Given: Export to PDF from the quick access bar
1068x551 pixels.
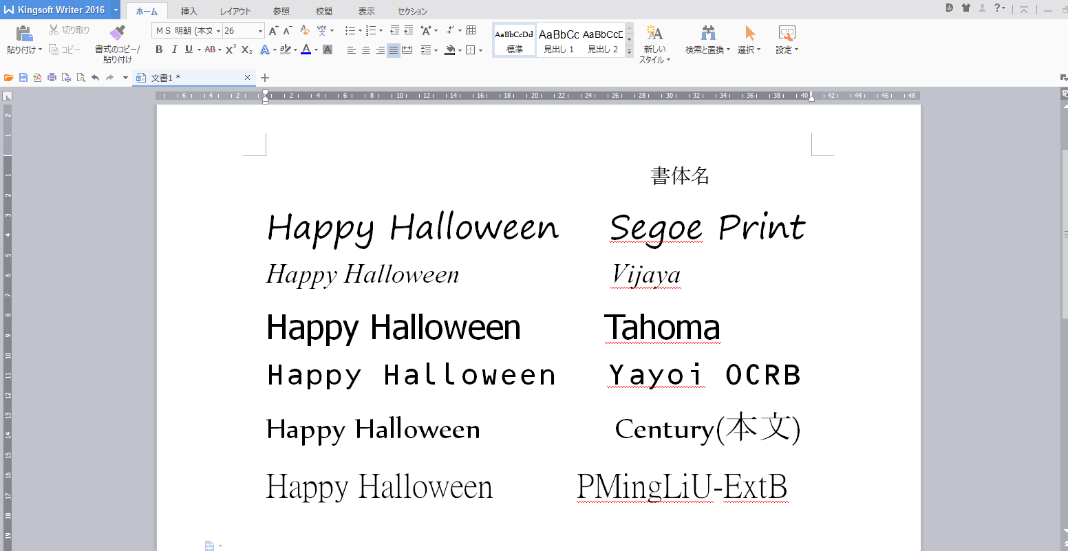Looking at the screenshot, I should tap(37, 78).
